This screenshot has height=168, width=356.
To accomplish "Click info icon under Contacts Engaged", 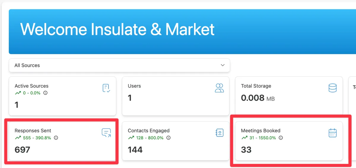I will point(169,138).
